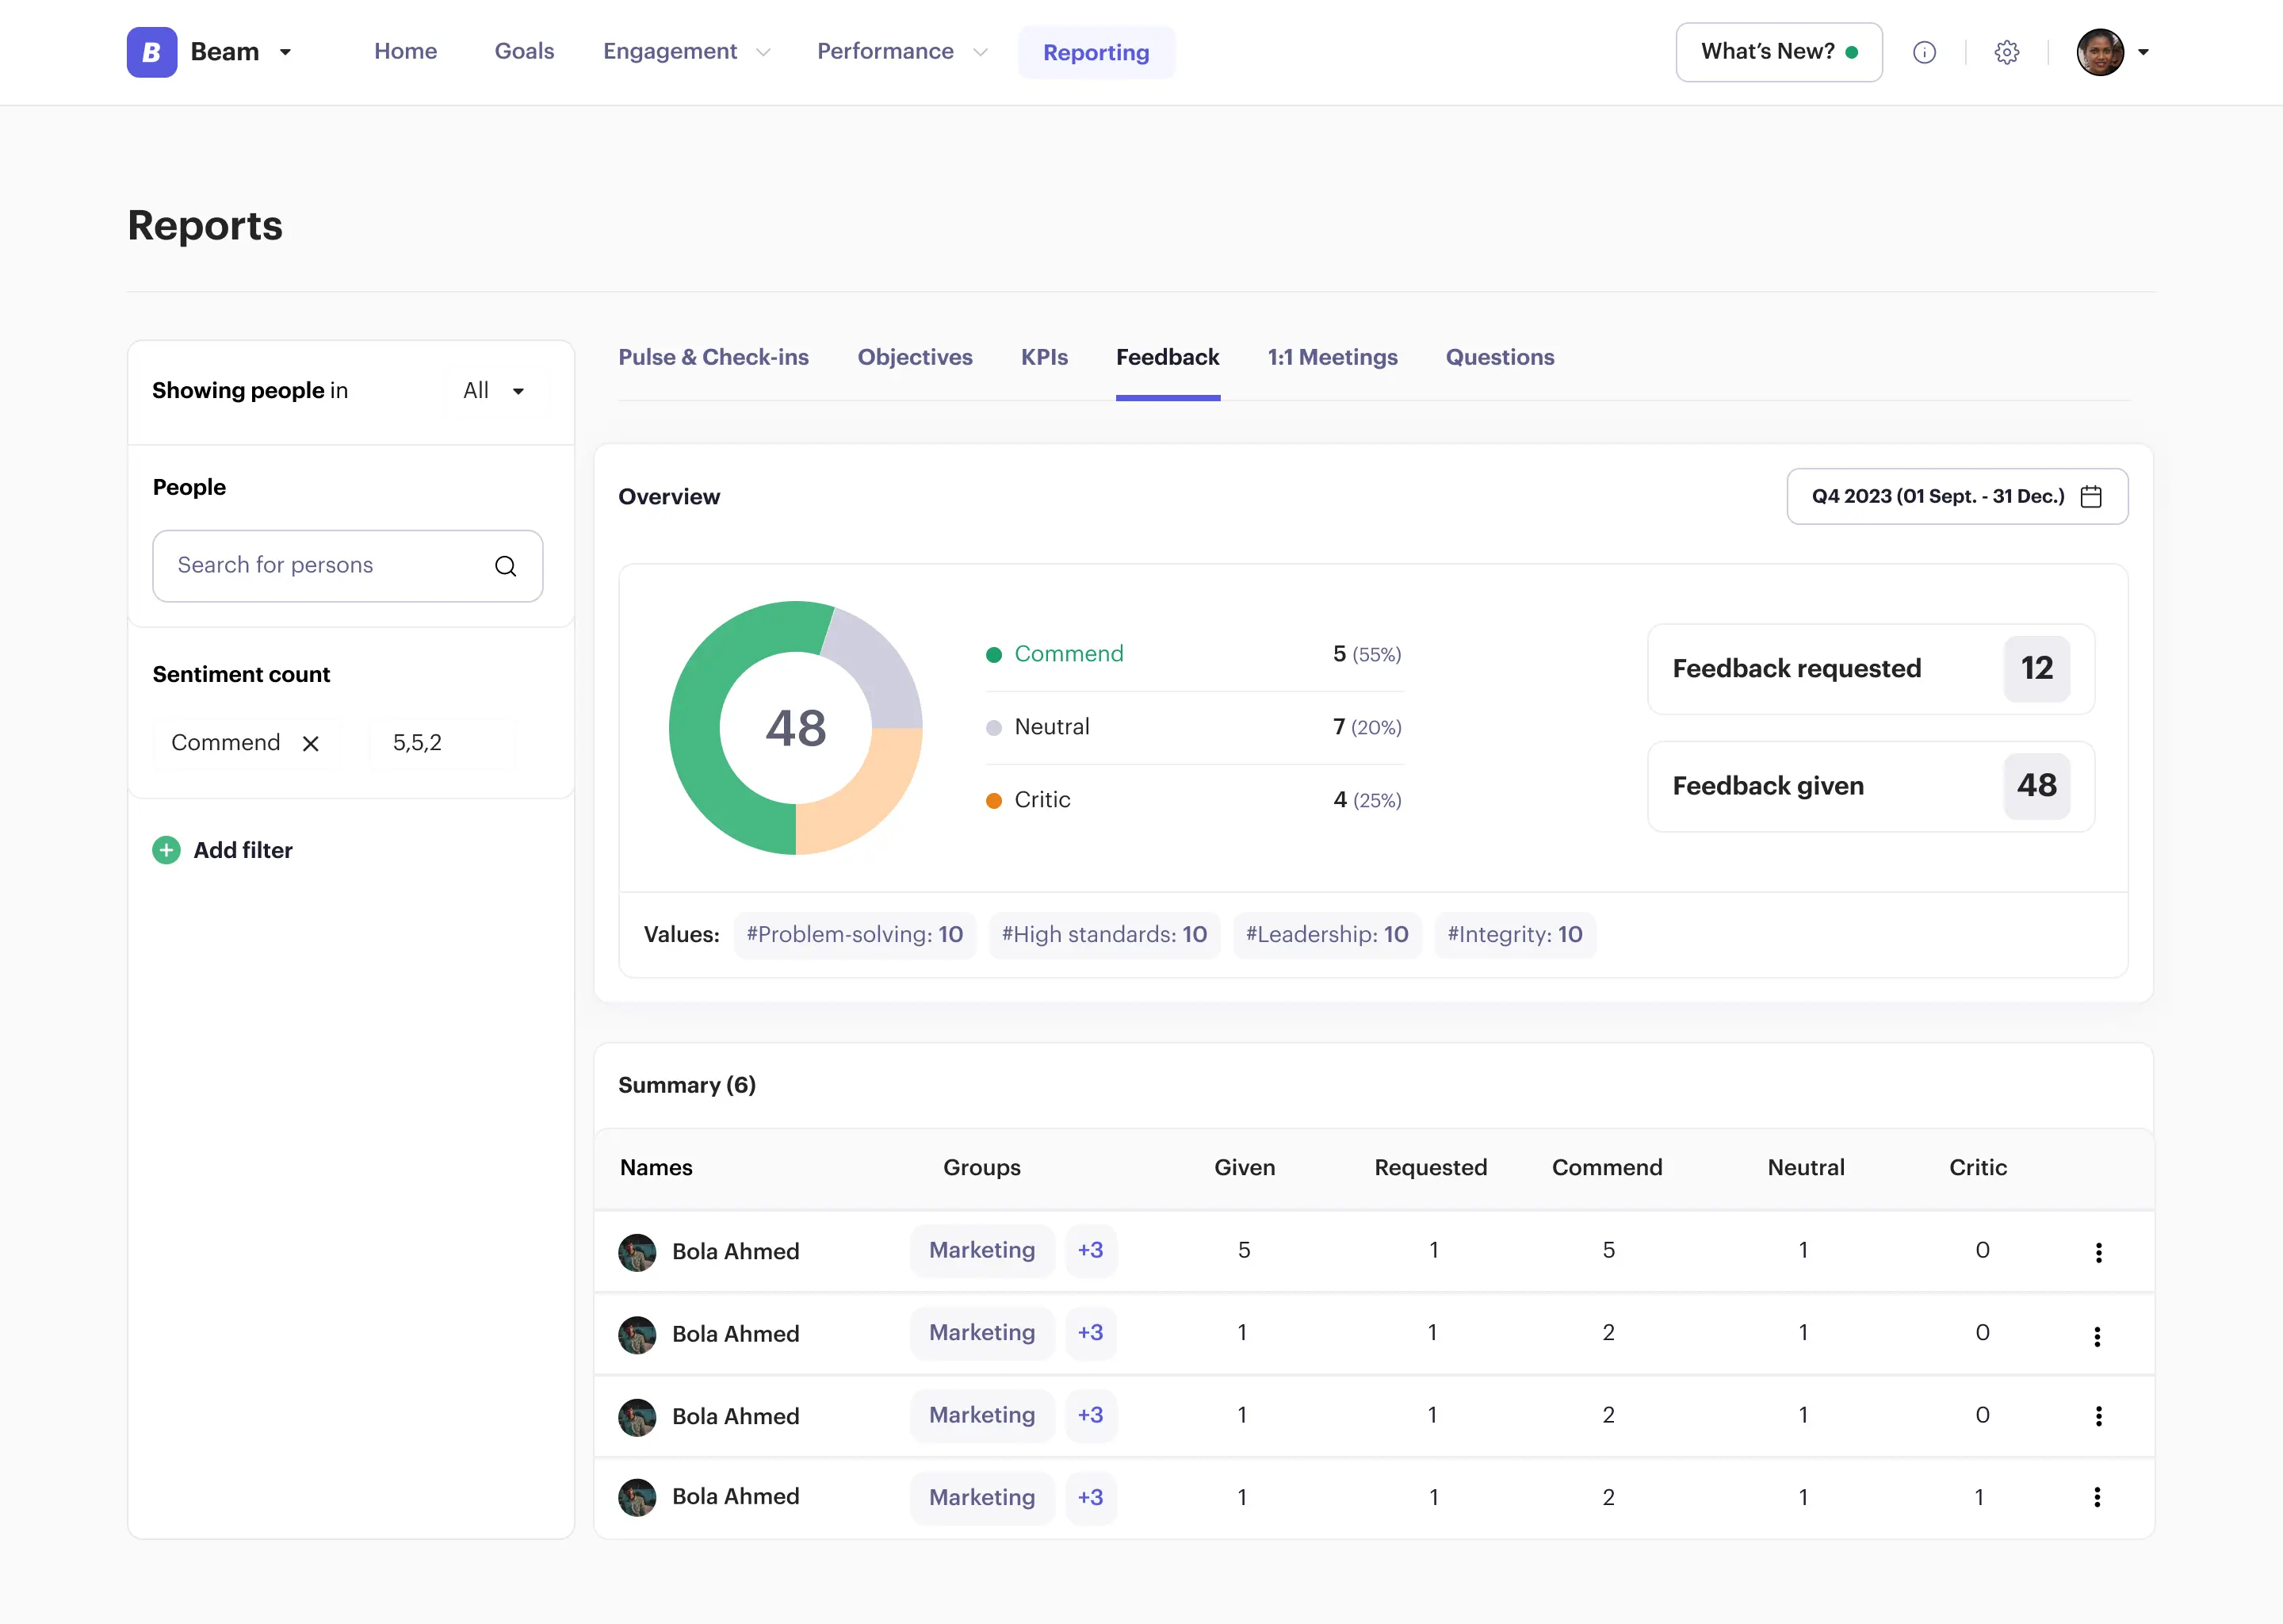Click the 7 (20%) Neutral value

(1367, 727)
